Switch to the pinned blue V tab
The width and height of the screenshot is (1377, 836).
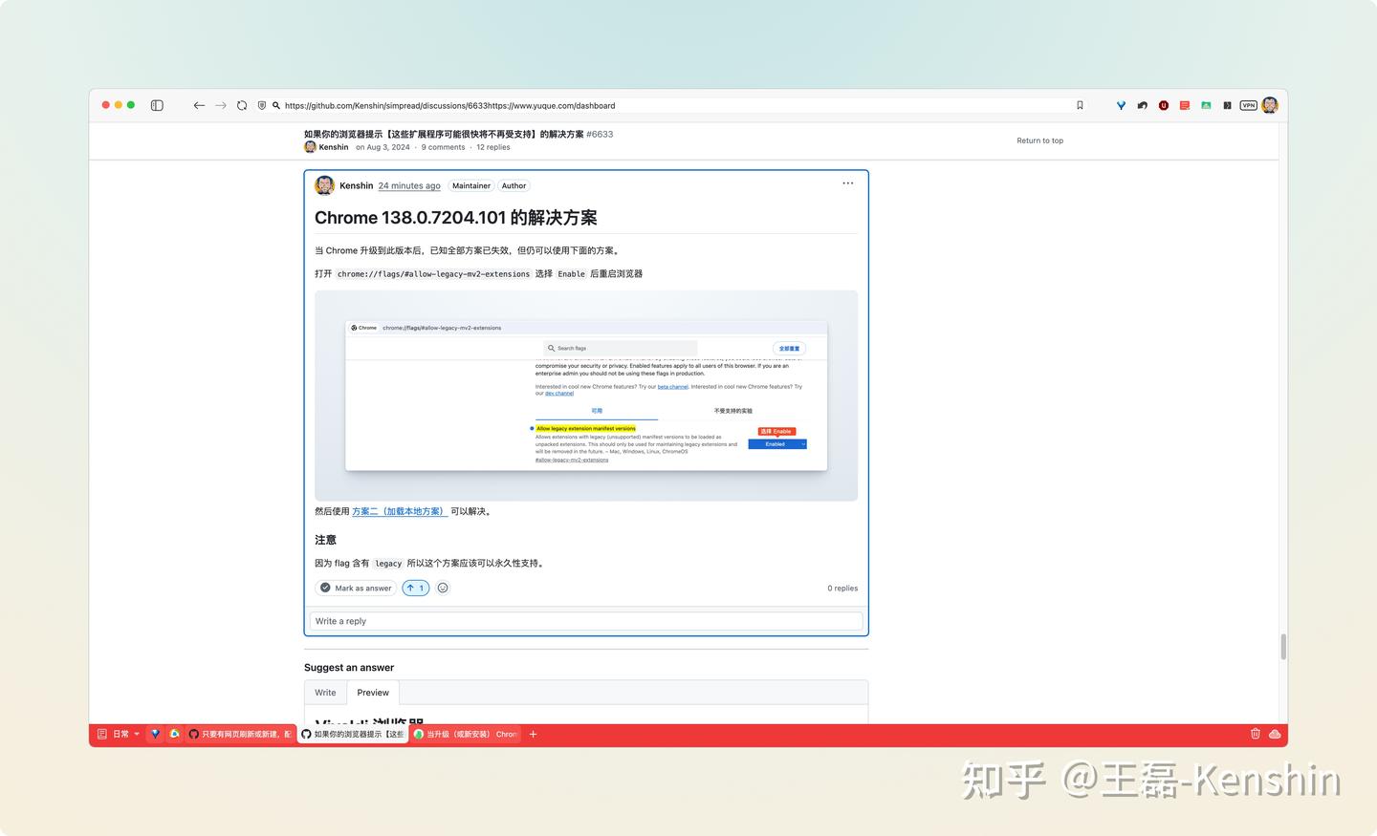coord(155,734)
